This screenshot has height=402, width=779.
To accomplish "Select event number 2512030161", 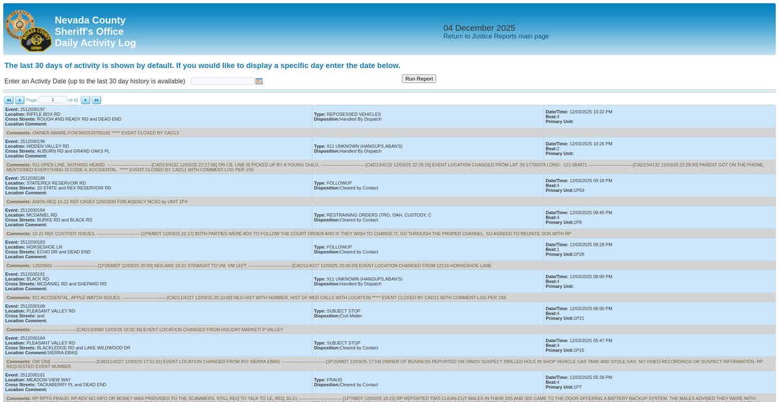I will [x=32, y=375].
